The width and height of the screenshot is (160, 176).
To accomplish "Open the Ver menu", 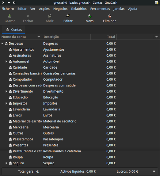I will tap(33, 9).
